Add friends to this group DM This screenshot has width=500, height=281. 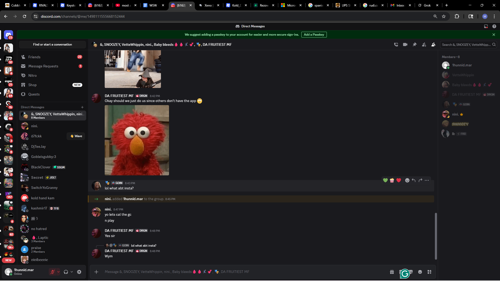point(424,44)
